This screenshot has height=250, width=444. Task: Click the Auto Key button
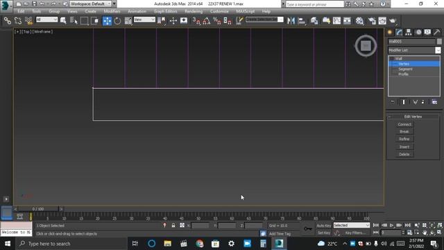pos(324,226)
